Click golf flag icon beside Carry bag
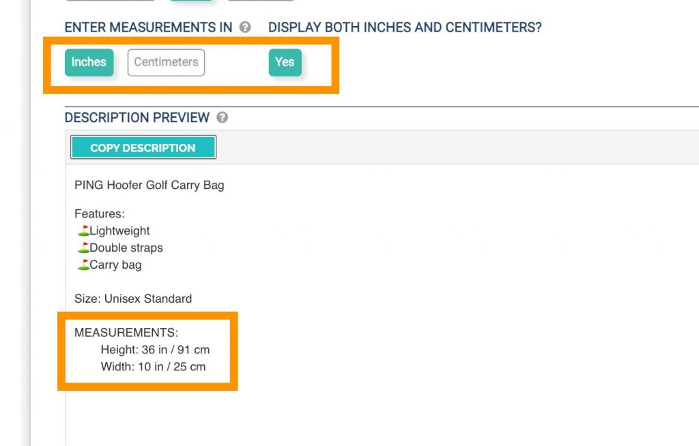This screenshot has height=446, width=699. [83, 264]
